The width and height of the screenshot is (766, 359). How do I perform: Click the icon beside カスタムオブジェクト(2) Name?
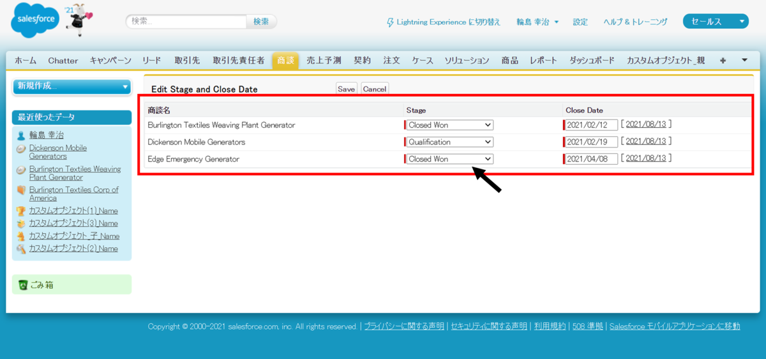point(21,248)
